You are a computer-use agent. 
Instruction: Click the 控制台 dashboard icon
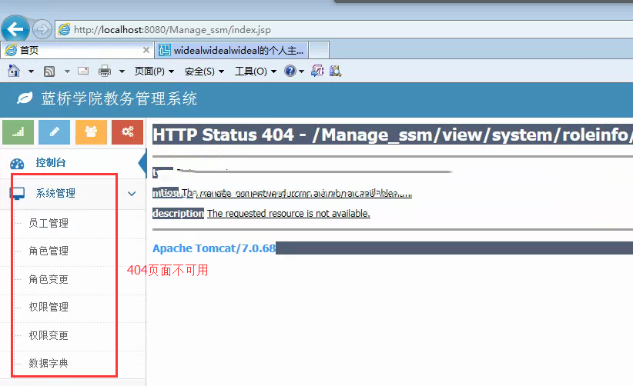tap(17, 163)
